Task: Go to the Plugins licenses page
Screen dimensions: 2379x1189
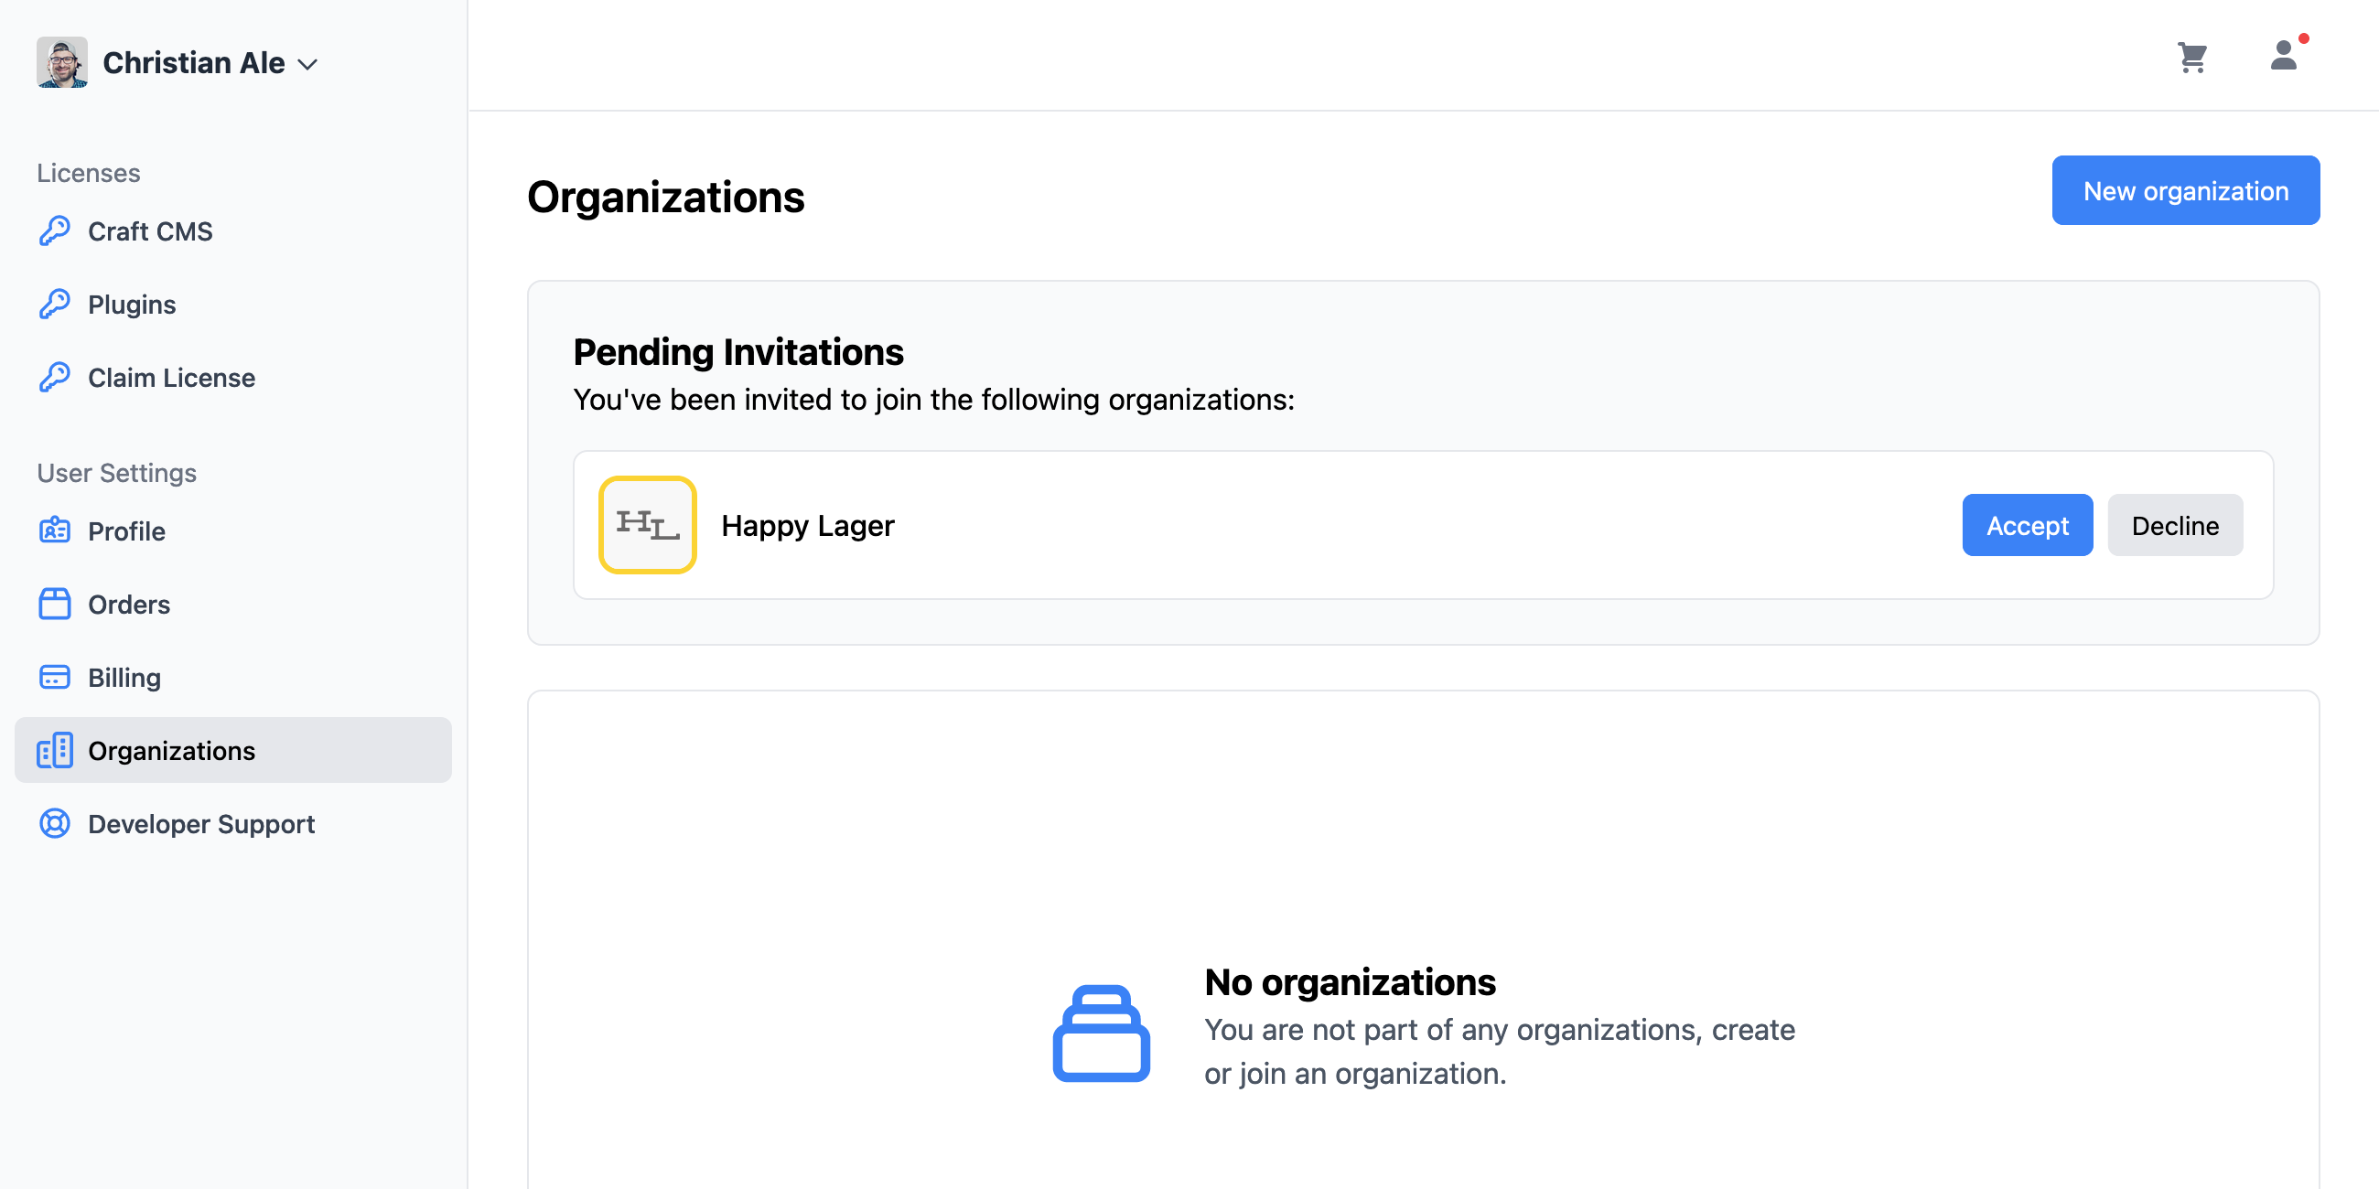Action: [x=233, y=304]
